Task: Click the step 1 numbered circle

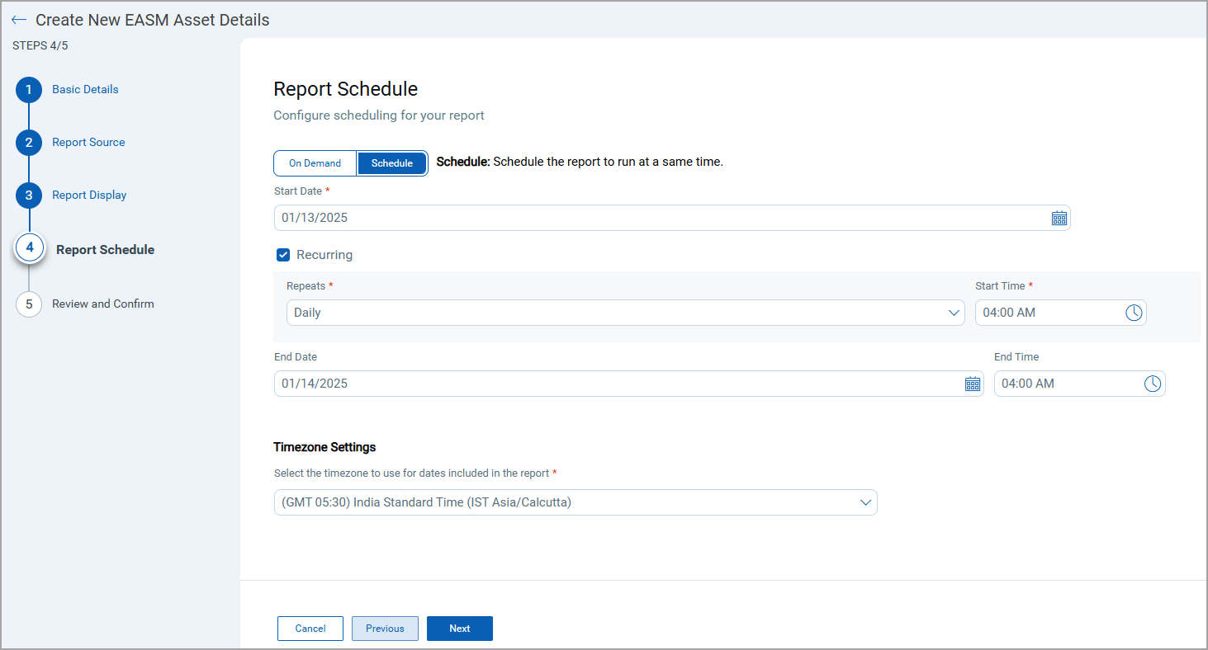Action: click(28, 89)
